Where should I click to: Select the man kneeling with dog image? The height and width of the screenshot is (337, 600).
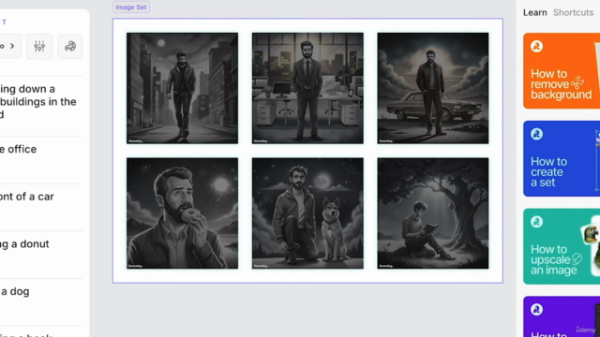(307, 213)
